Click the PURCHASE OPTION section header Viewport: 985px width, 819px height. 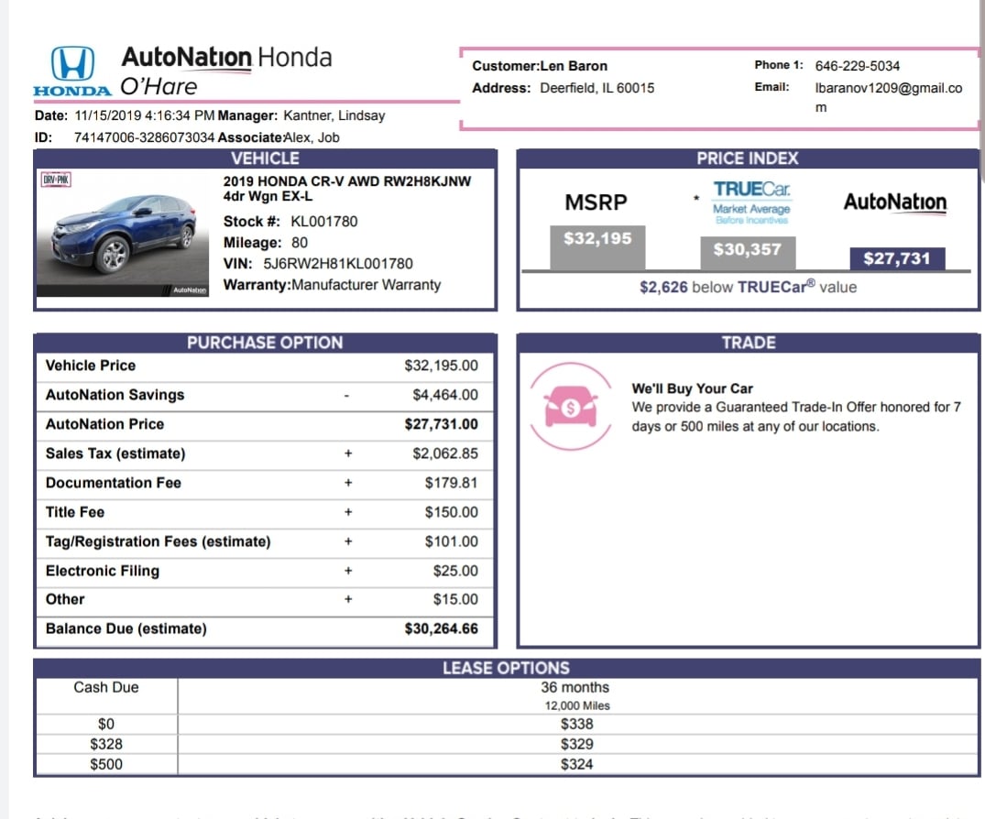265,343
